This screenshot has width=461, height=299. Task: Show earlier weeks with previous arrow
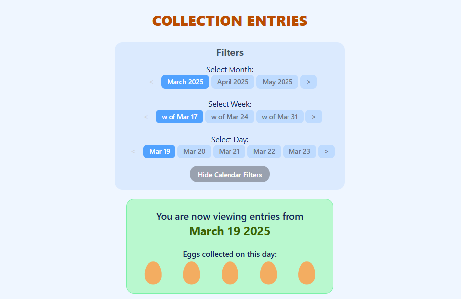[x=146, y=117]
